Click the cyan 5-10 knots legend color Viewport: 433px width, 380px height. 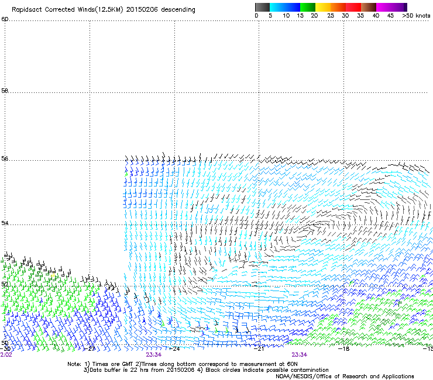click(277, 7)
